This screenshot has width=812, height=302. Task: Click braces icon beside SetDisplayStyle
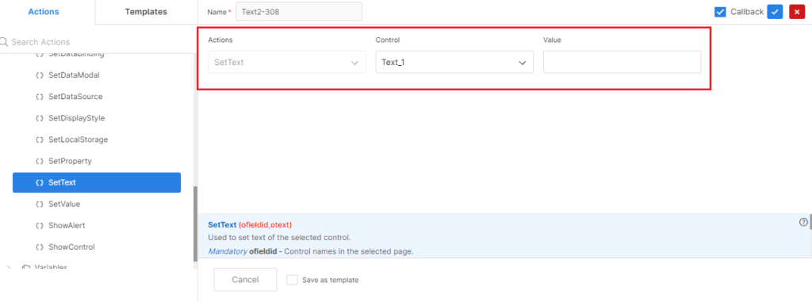point(40,118)
